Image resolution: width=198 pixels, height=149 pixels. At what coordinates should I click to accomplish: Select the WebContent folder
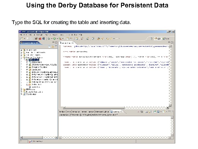(37, 84)
